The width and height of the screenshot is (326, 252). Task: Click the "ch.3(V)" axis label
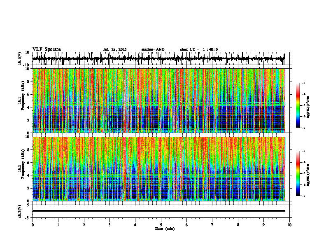[20, 211]
